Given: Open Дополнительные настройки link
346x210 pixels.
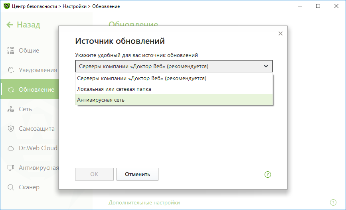Looking at the screenshot, I should coord(144,202).
